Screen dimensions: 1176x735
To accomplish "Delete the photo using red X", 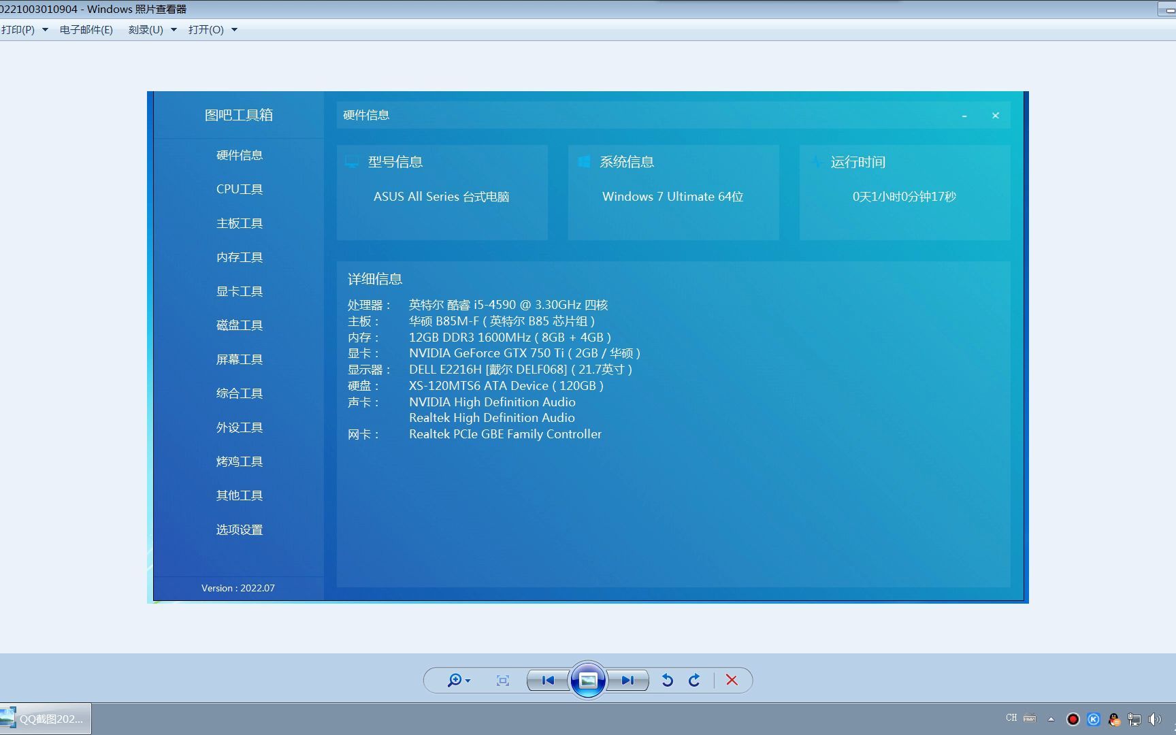I will (x=732, y=680).
